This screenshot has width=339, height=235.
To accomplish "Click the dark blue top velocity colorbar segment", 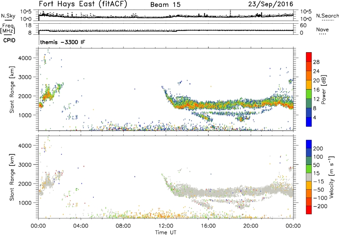I will tap(309, 144).
